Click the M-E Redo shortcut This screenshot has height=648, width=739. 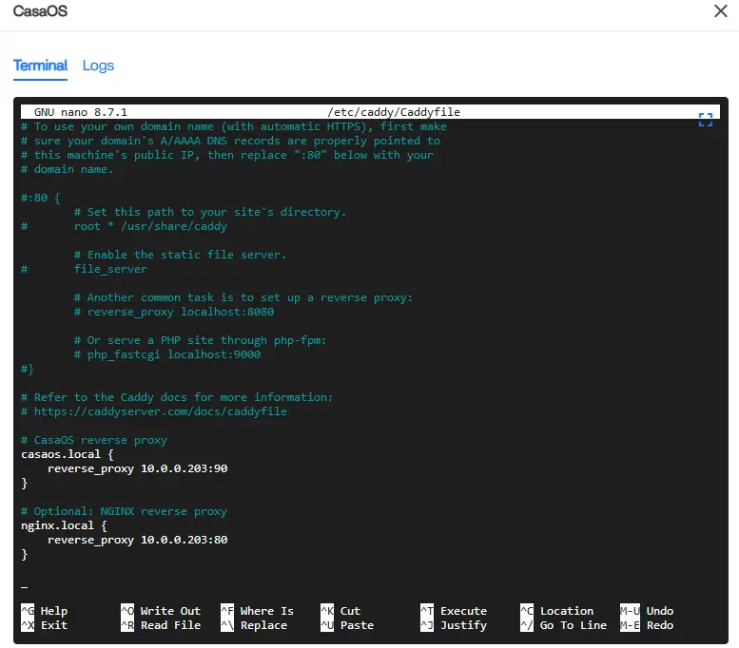coord(647,625)
